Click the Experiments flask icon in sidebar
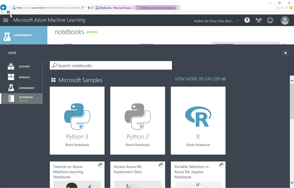The height and width of the screenshot is (188, 294). pyautogui.click(x=7, y=36)
